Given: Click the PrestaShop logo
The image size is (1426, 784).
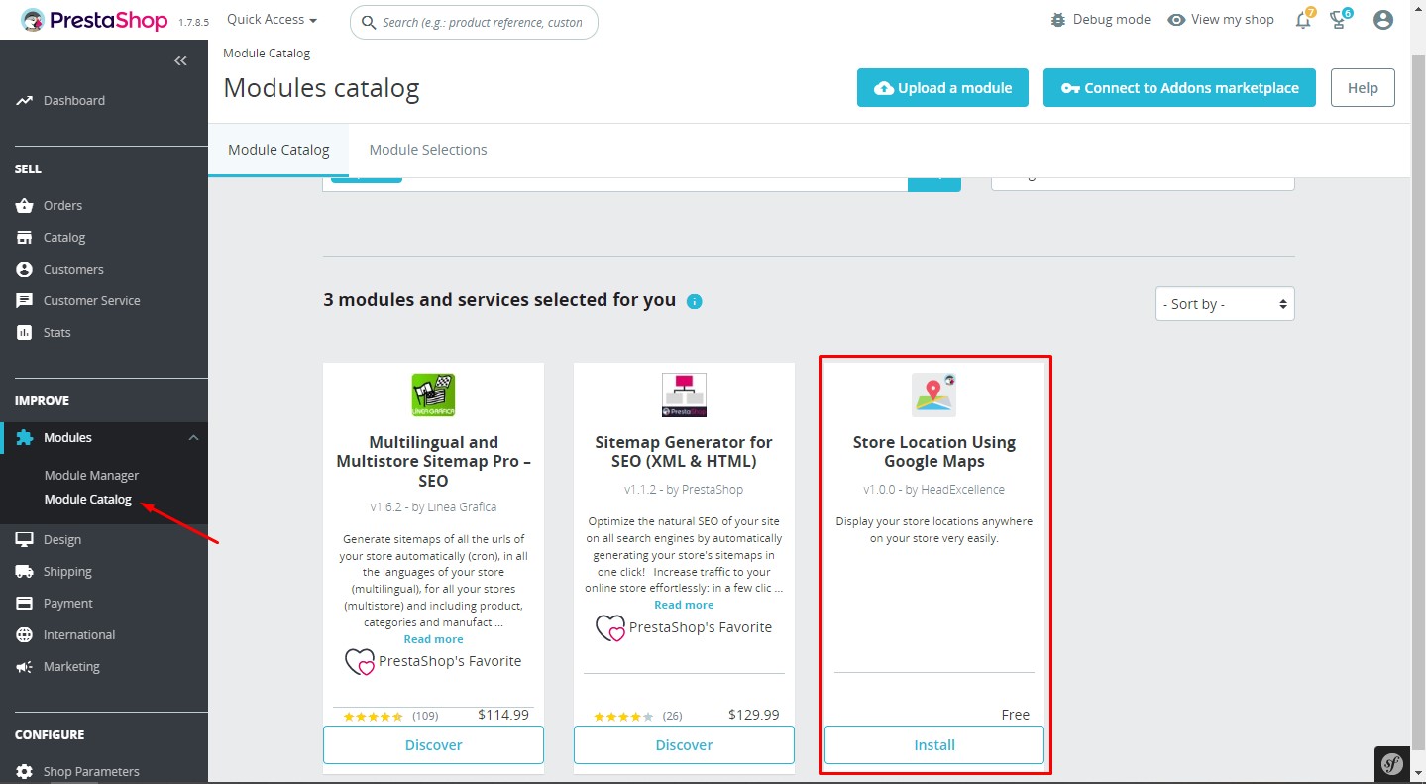Looking at the screenshot, I should [x=94, y=21].
